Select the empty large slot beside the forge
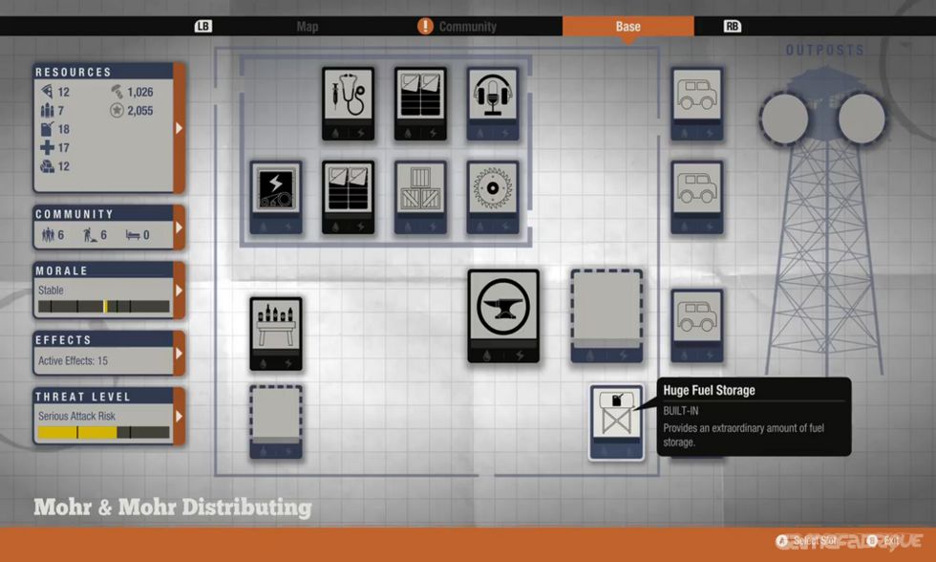The image size is (936, 562). [606, 316]
